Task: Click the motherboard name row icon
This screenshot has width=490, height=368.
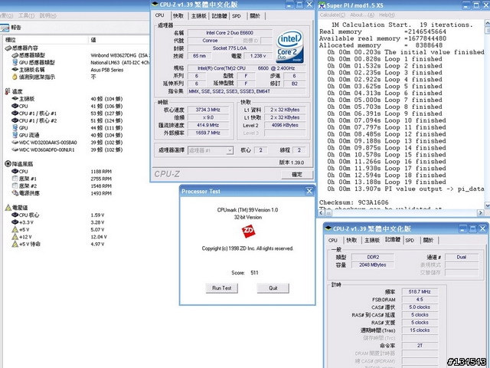Action: 15,70
